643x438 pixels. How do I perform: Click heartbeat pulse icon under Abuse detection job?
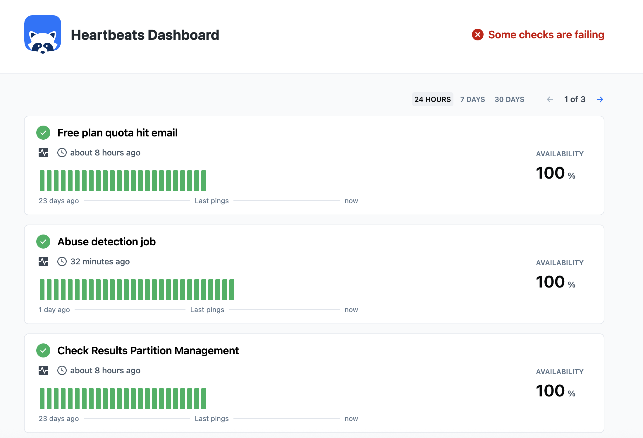43,261
